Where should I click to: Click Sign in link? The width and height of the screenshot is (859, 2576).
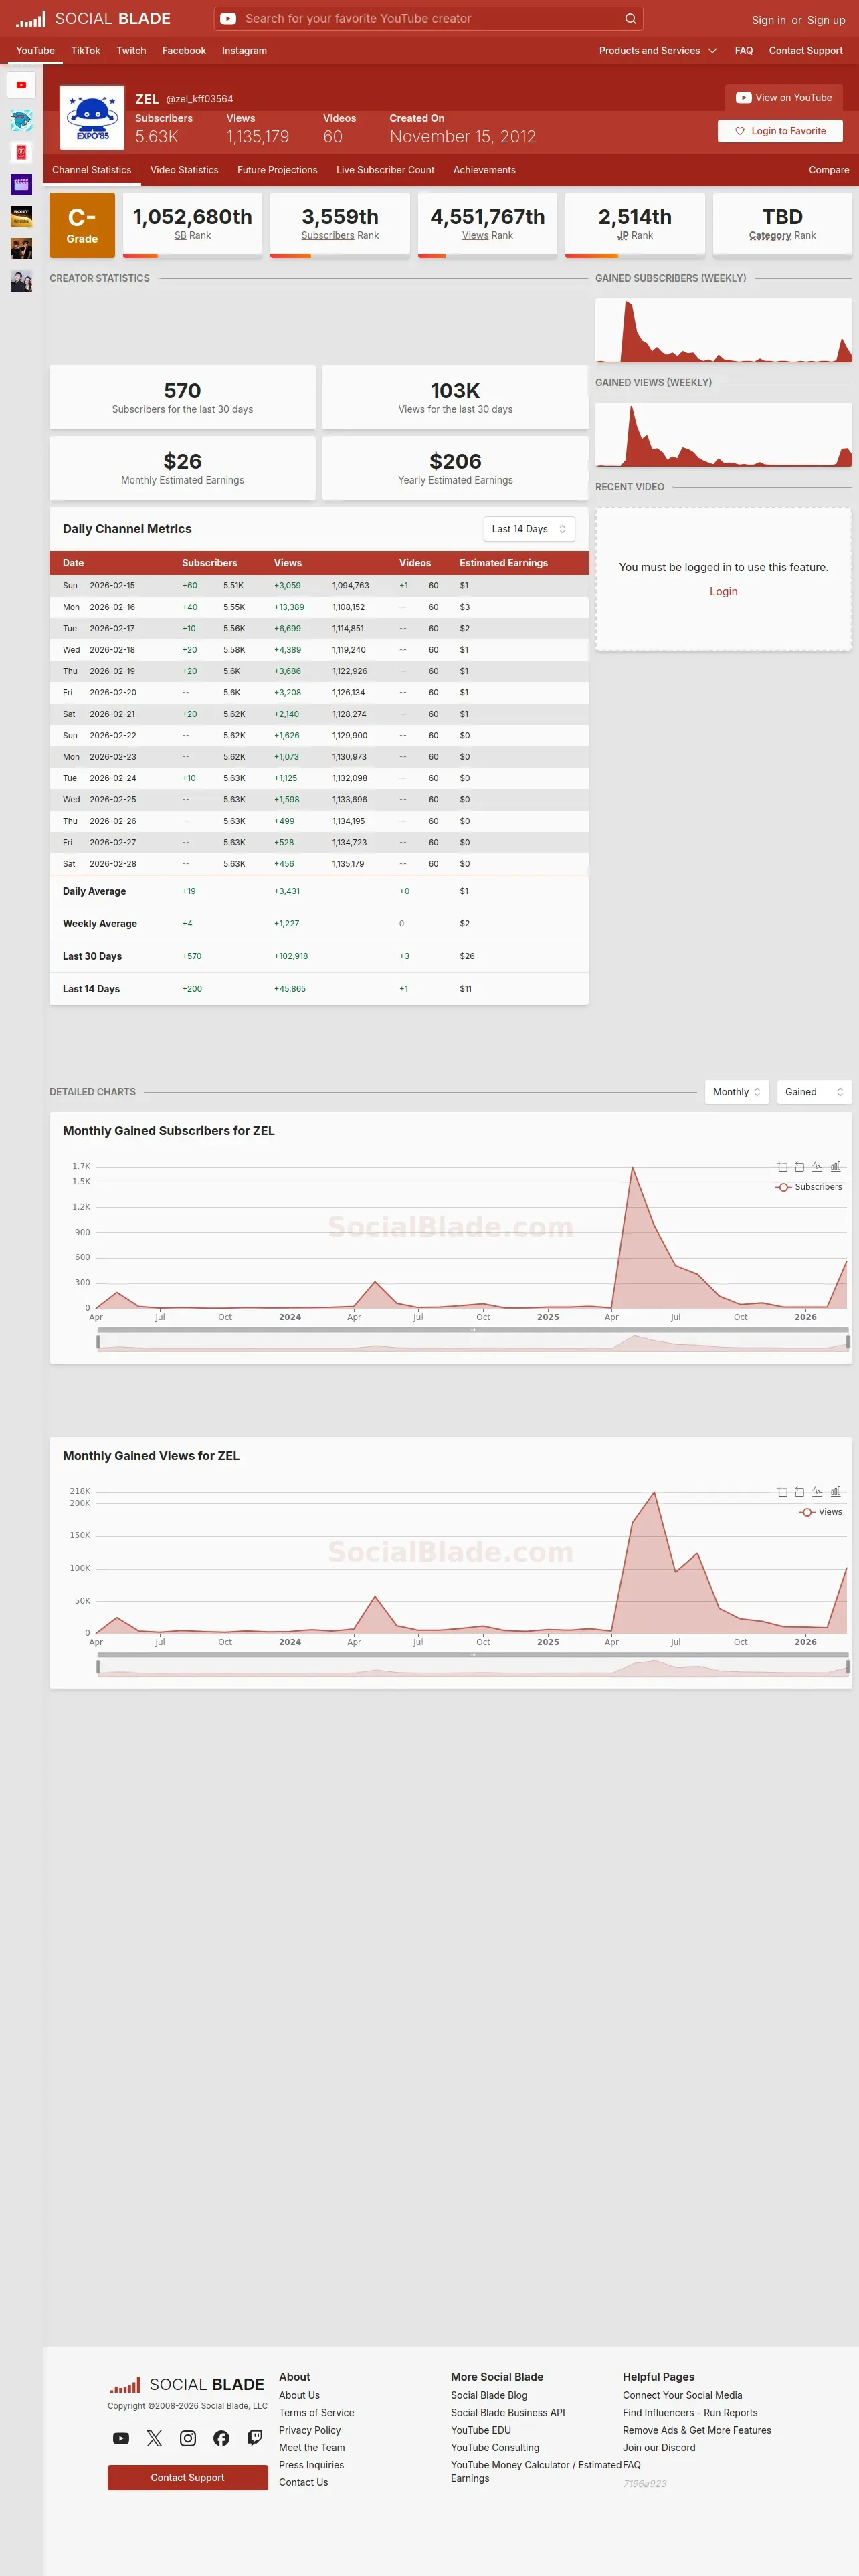(x=768, y=20)
